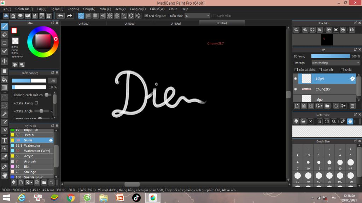Image resolution: width=362 pixels, height=203 pixels.
Task: Click the canvas horizontal scrollbar thumb
Action: 132,184
